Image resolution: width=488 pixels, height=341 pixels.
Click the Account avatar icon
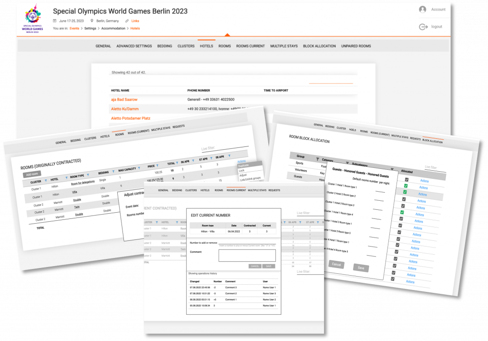tap(422, 10)
